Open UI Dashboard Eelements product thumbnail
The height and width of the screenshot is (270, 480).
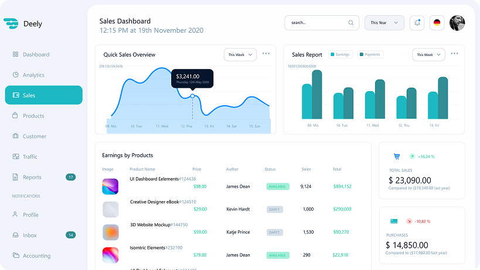coord(110,186)
